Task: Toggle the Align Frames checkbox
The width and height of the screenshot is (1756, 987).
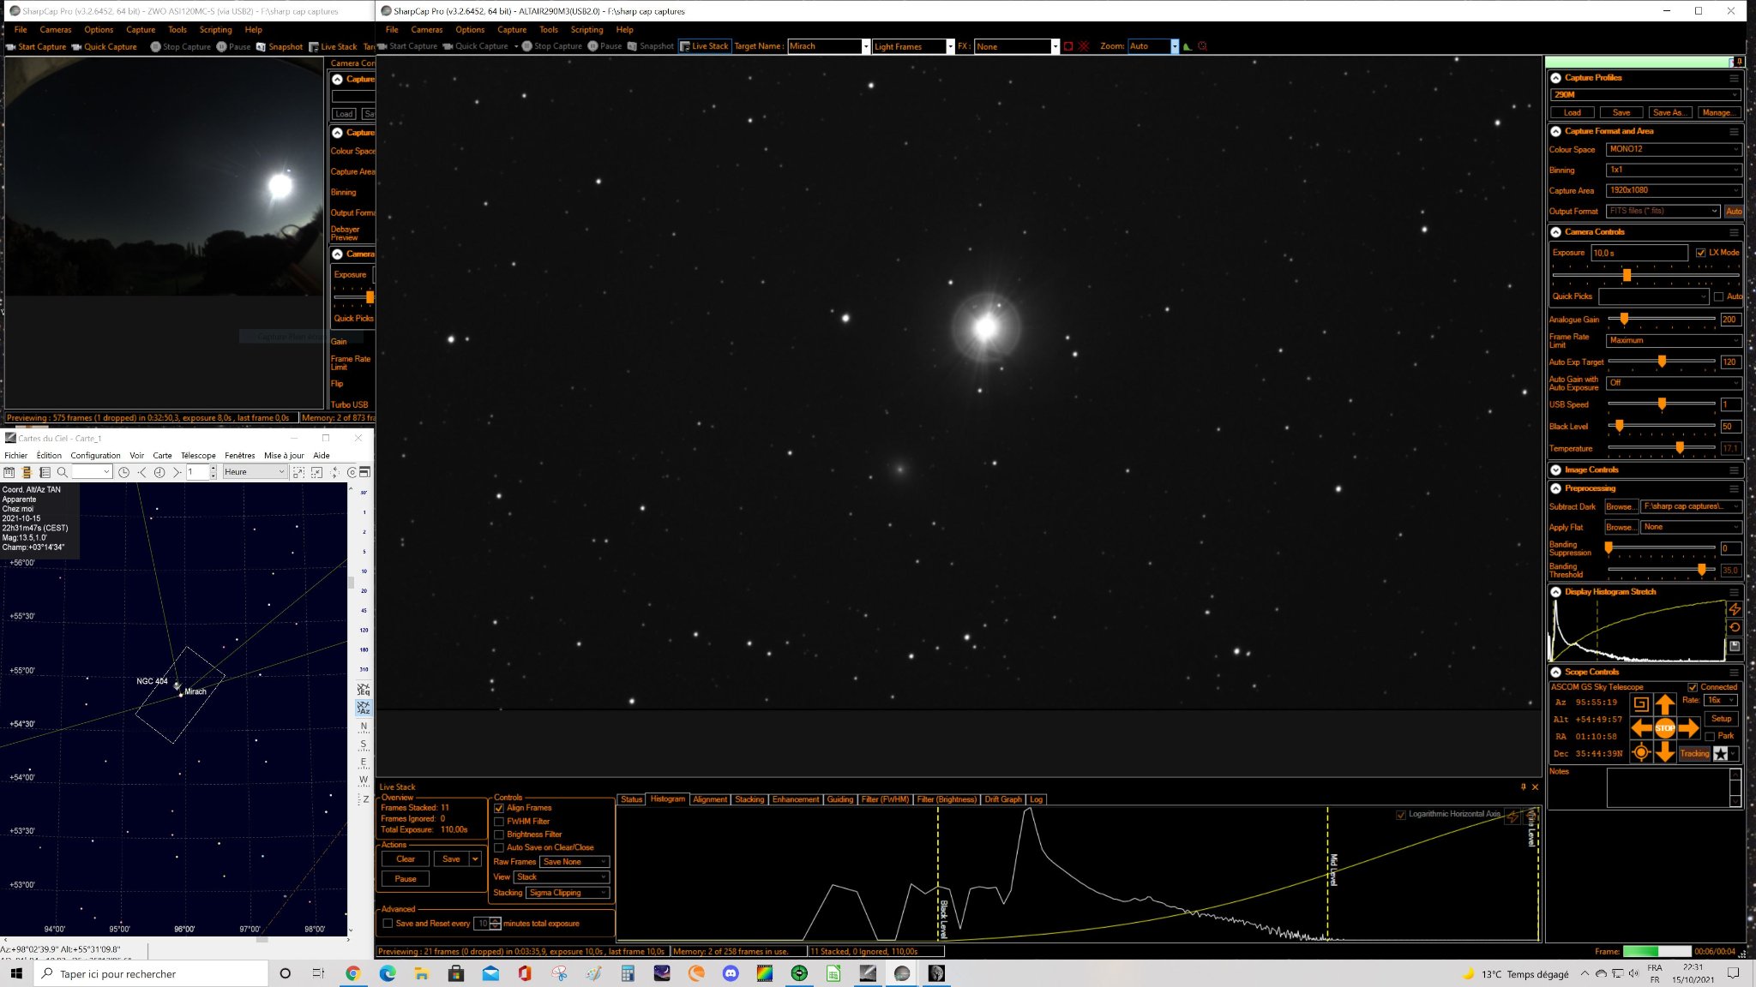Action: (x=499, y=808)
